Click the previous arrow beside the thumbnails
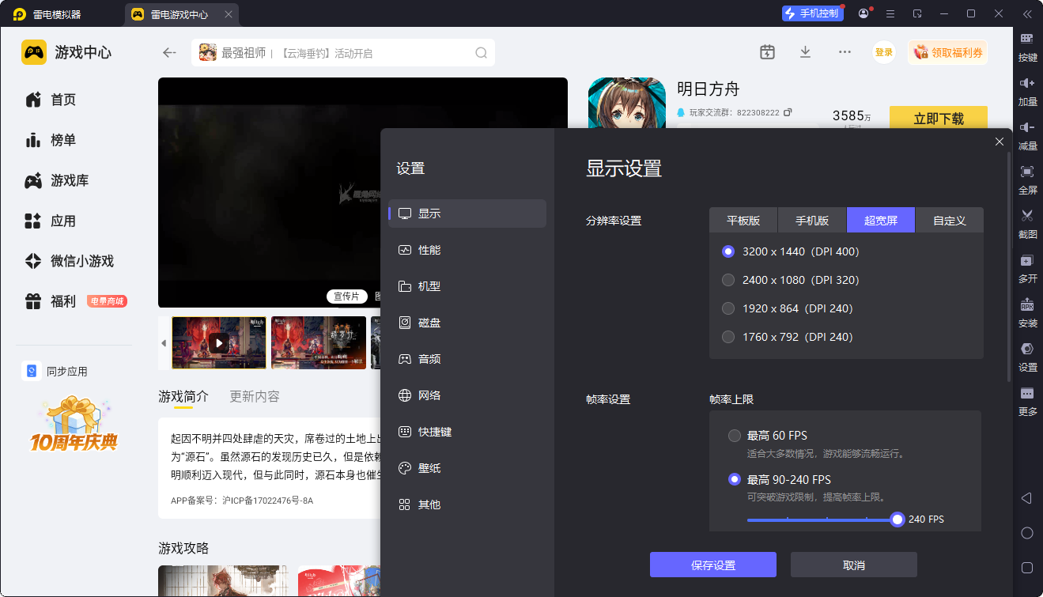1043x597 pixels. click(164, 343)
